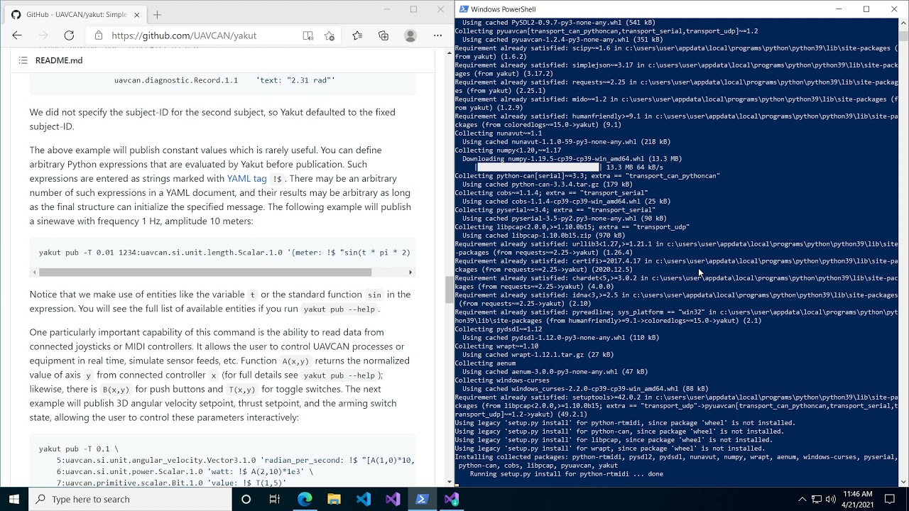Open the immersive reader icon
Viewport: 909px width, 511px height.
(307, 35)
